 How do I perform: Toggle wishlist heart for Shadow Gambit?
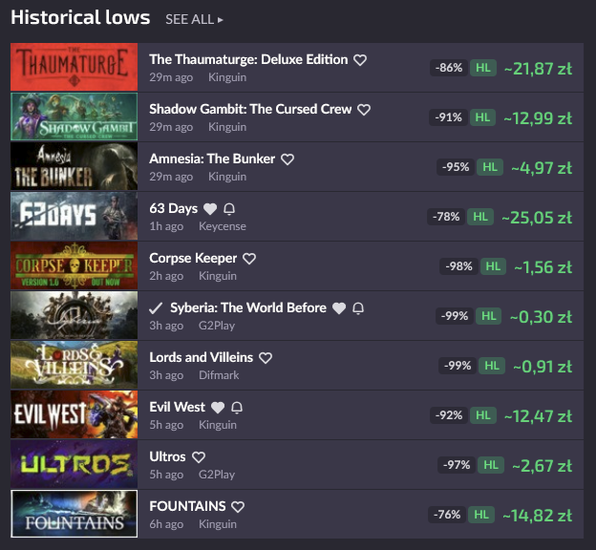pos(364,110)
